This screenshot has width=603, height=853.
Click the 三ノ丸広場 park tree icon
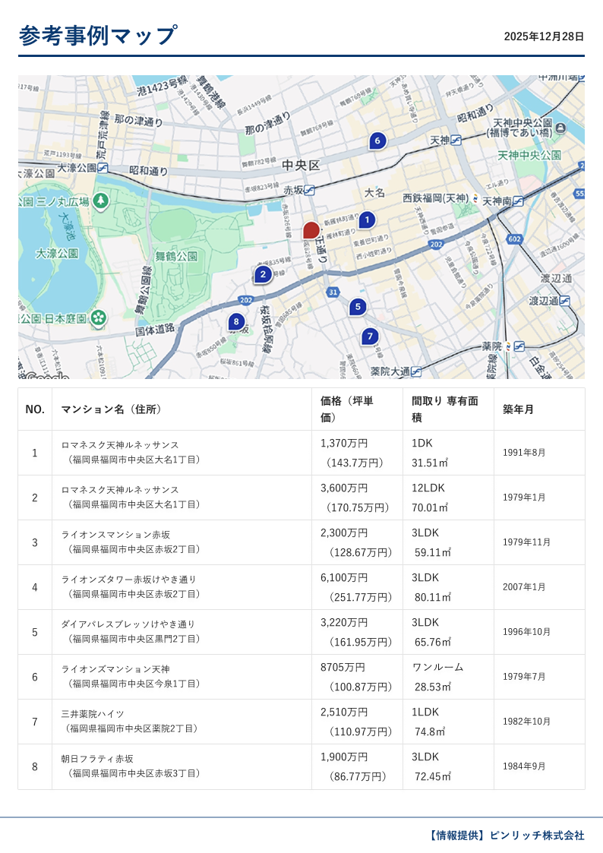click(100, 201)
